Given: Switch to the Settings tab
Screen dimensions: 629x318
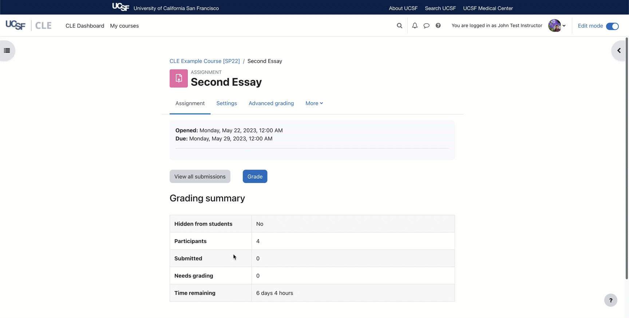Looking at the screenshot, I should pos(226,103).
